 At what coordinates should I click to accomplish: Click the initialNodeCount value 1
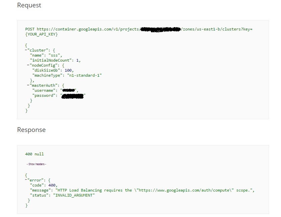[77, 60]
